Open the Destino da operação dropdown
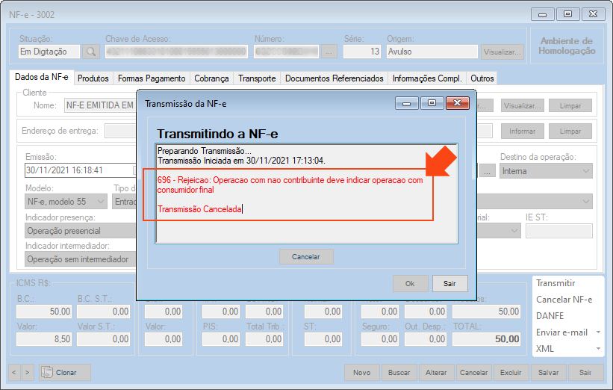This screenshot has height=390, width=613. tap(547, 171)
